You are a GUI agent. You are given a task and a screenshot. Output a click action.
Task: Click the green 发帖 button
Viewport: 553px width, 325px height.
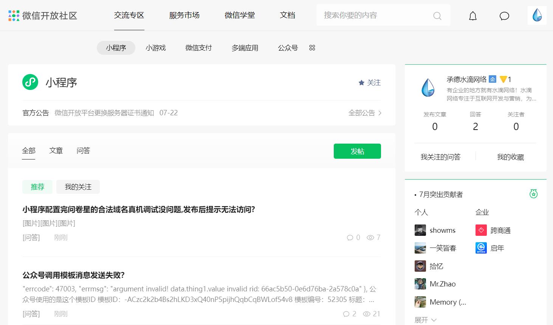click(357, 151)
